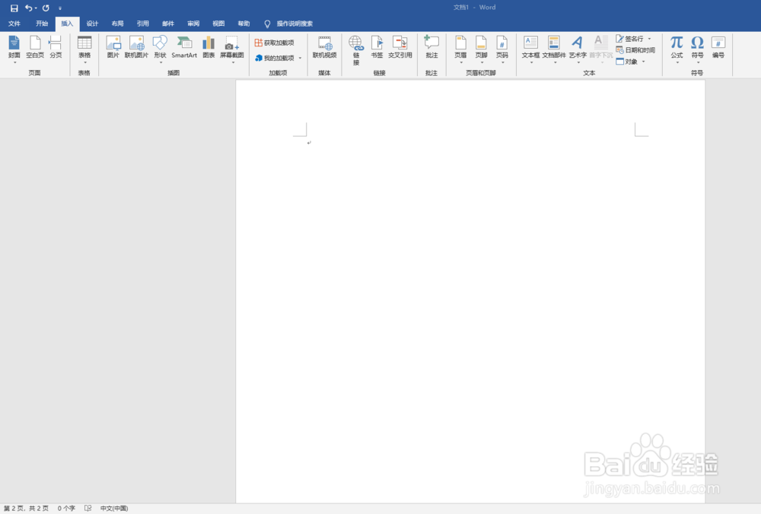
Task: Insert a 文本框 text box
Action: [x=530, y=49]
